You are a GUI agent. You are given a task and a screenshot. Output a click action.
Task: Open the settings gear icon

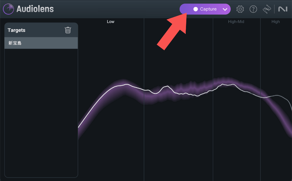[x=240, y=9]
